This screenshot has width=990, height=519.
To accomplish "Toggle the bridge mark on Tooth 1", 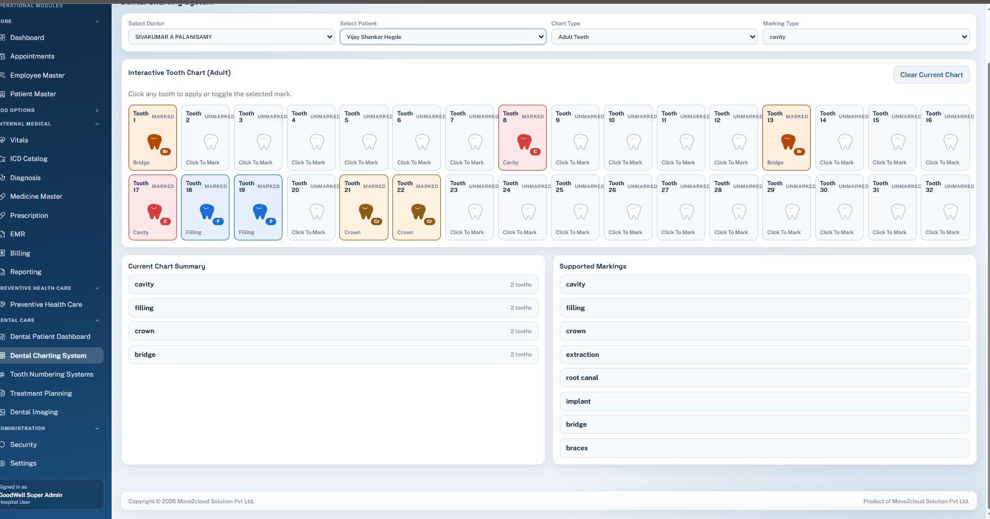I will point(153,137).
